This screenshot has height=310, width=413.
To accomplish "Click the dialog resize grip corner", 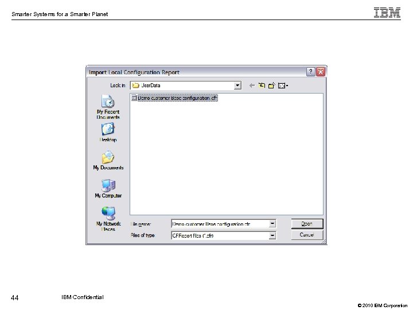I will coord(324,241).
